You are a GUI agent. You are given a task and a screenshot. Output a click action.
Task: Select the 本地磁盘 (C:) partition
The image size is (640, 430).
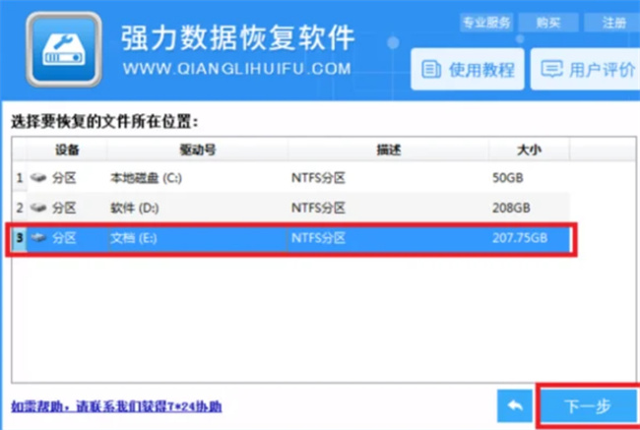pos(146,178)
